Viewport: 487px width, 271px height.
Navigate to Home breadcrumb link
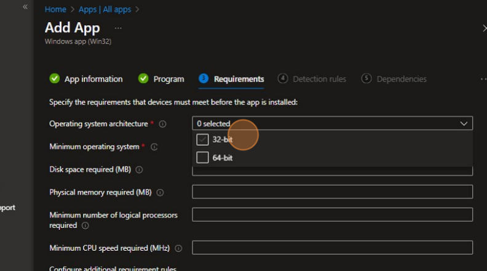coord(55,9)
